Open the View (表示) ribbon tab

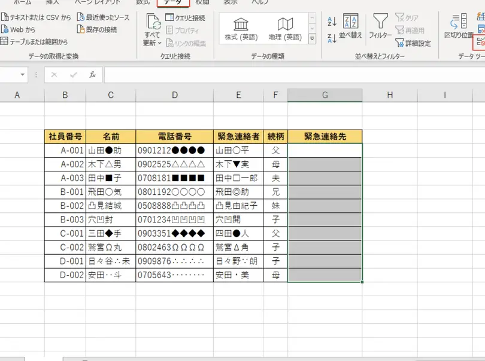point(231,2)
